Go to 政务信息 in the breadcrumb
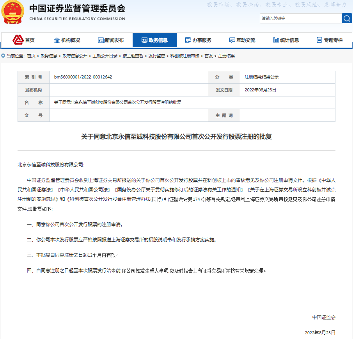 point(49,56)
